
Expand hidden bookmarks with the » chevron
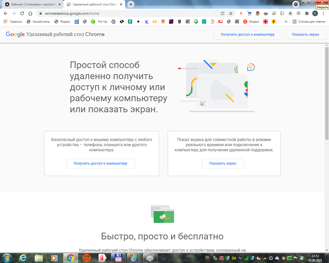(286, 22)
